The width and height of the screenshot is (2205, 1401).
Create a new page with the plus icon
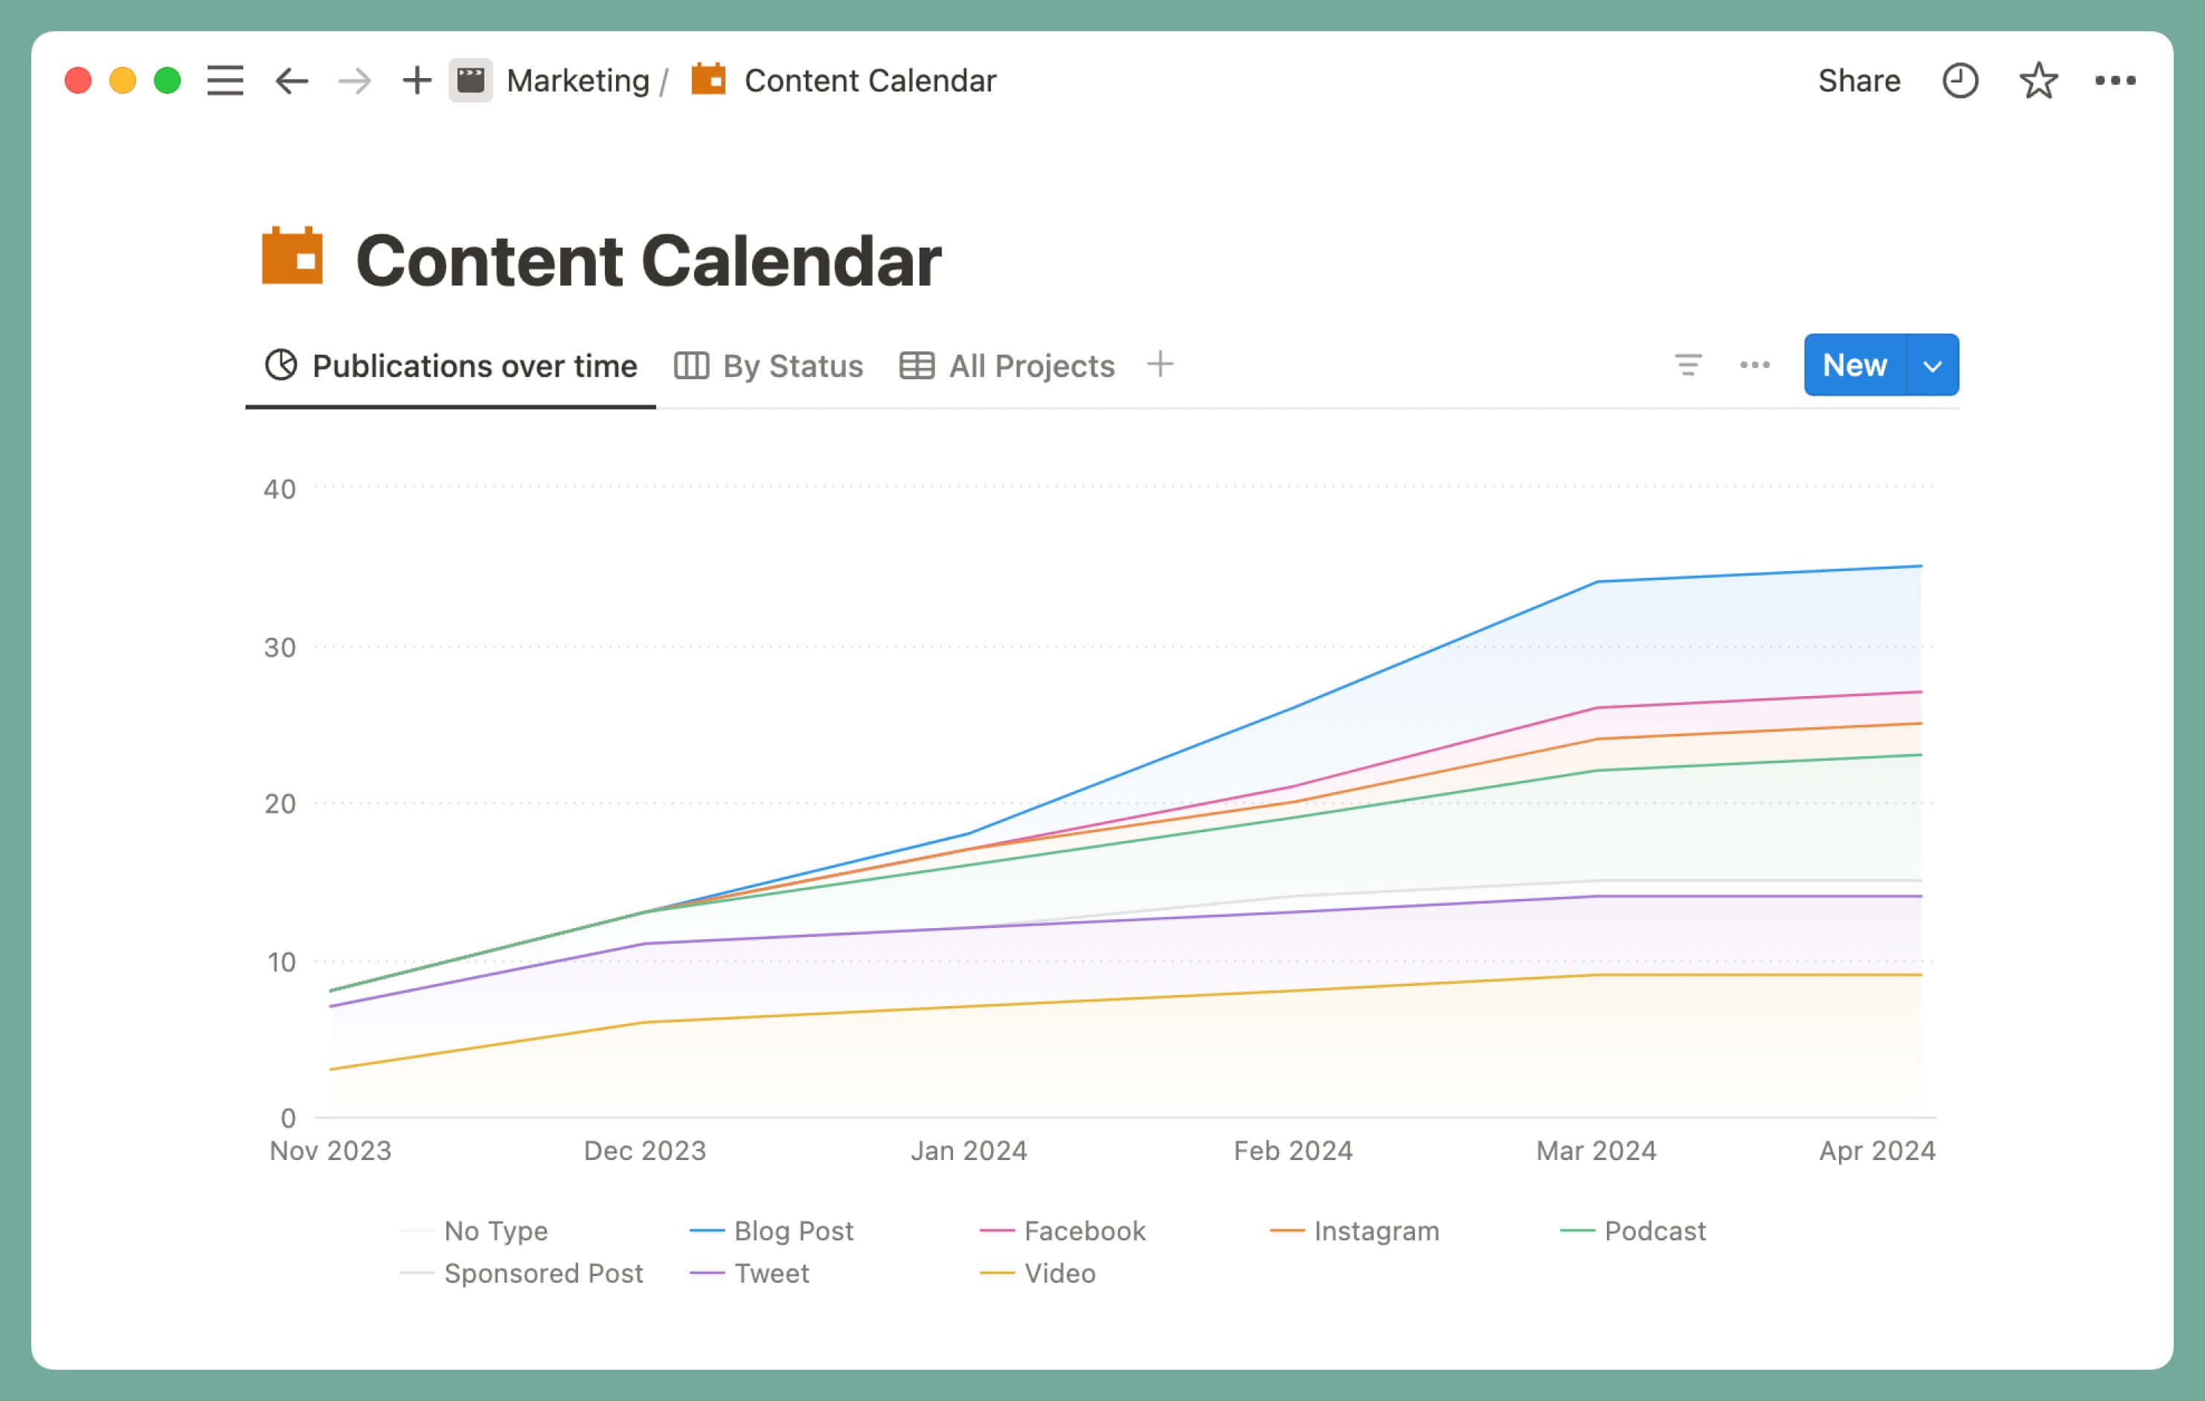[x=417, y=80]
